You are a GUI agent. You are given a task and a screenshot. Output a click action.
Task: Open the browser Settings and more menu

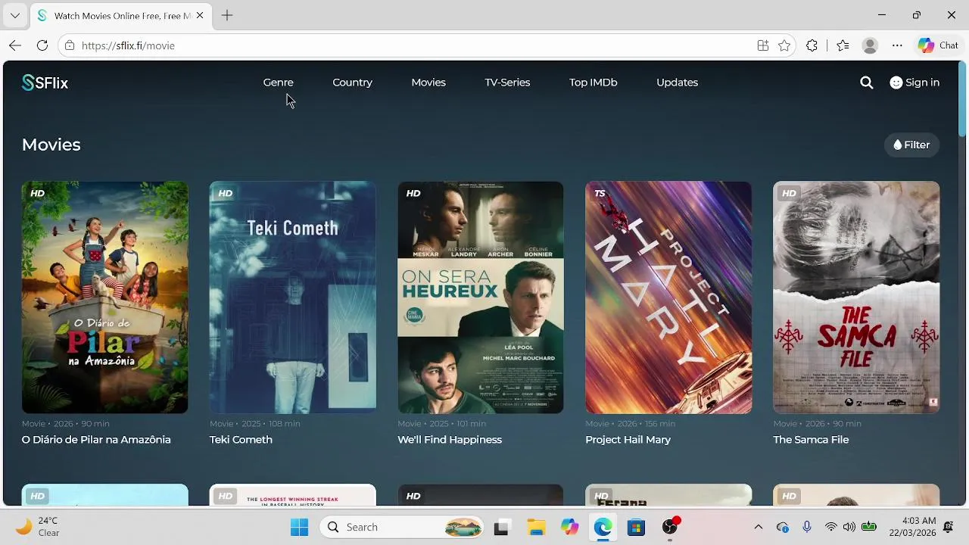pos(897,45)
